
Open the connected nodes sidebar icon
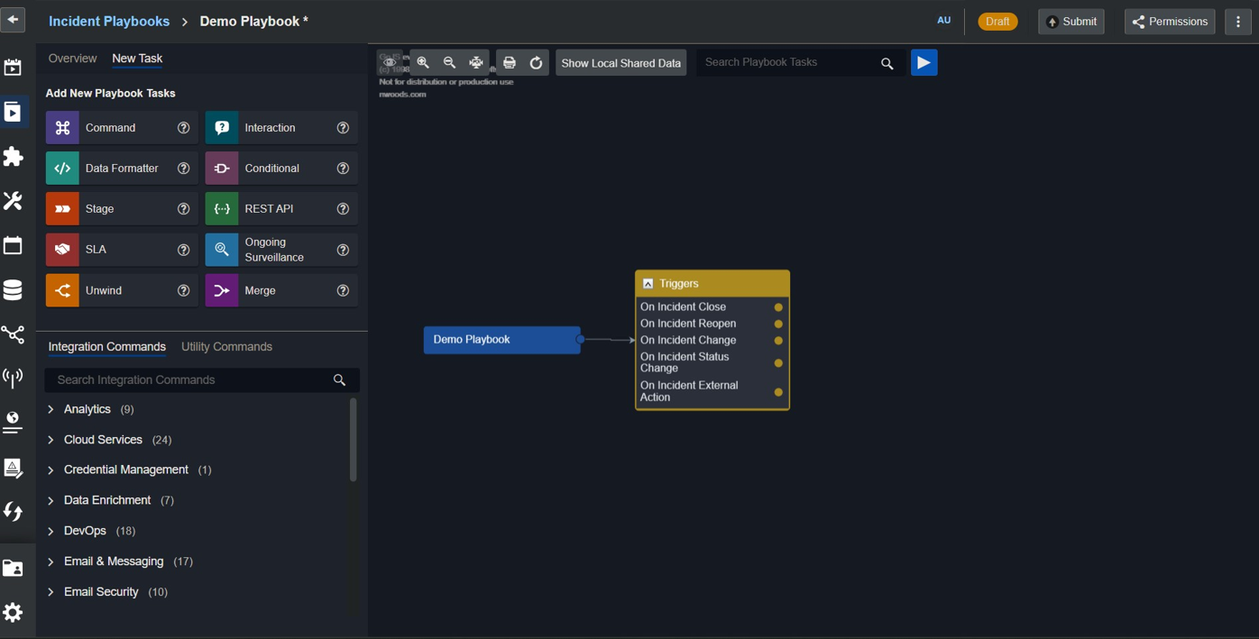tap(13, 334)
